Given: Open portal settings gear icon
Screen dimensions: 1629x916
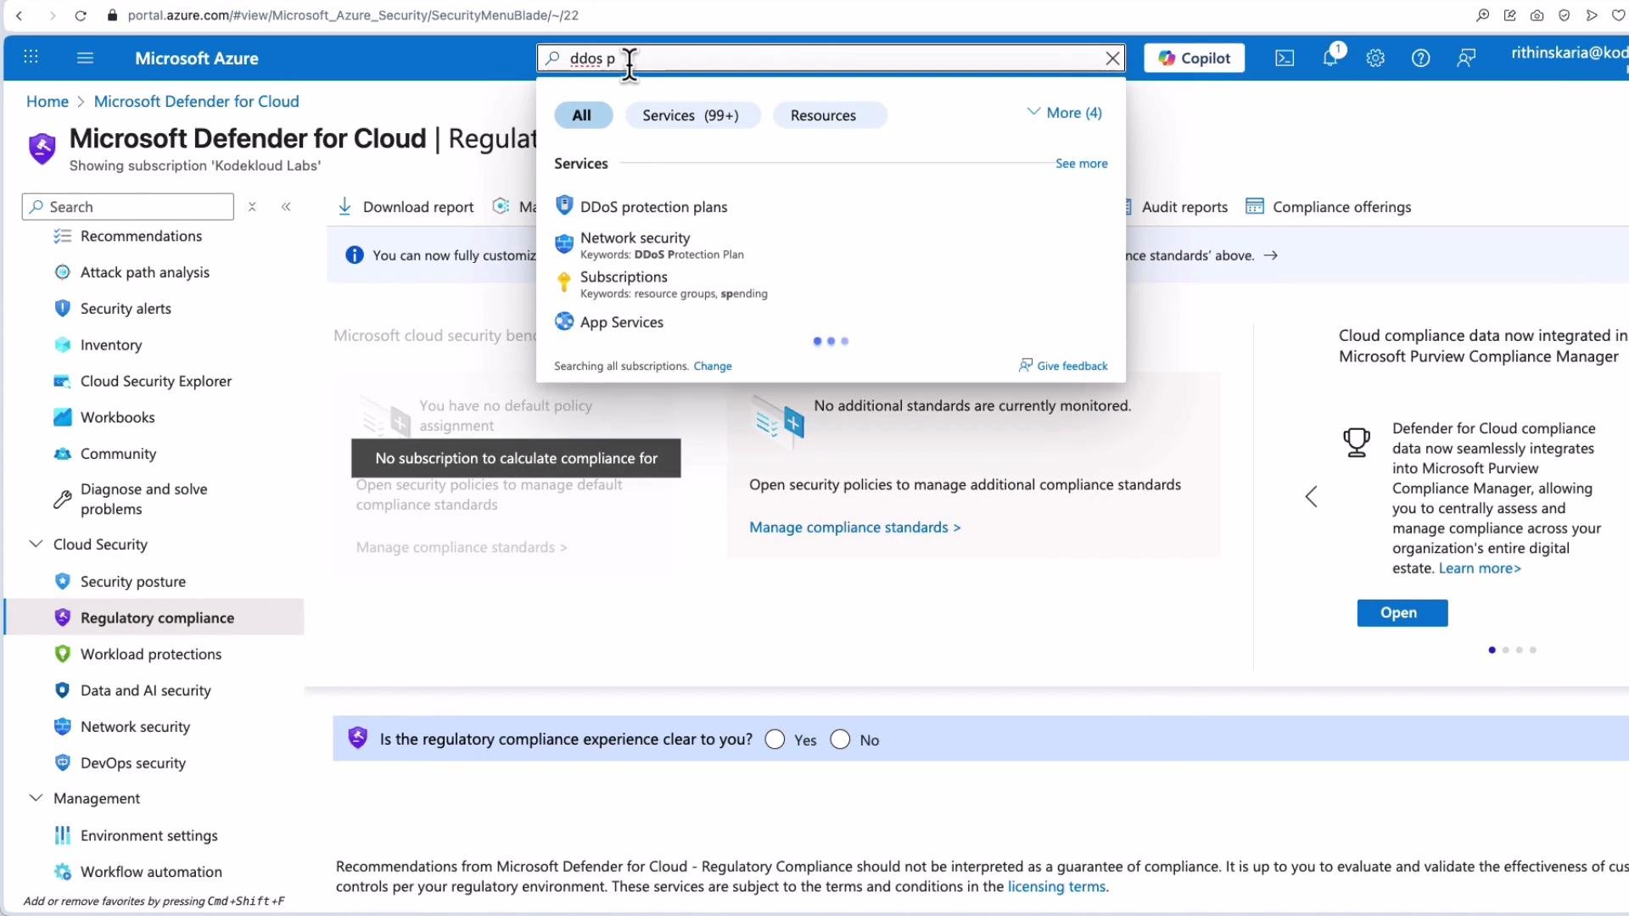Looking at the screenshot, I should [1375, 58].
